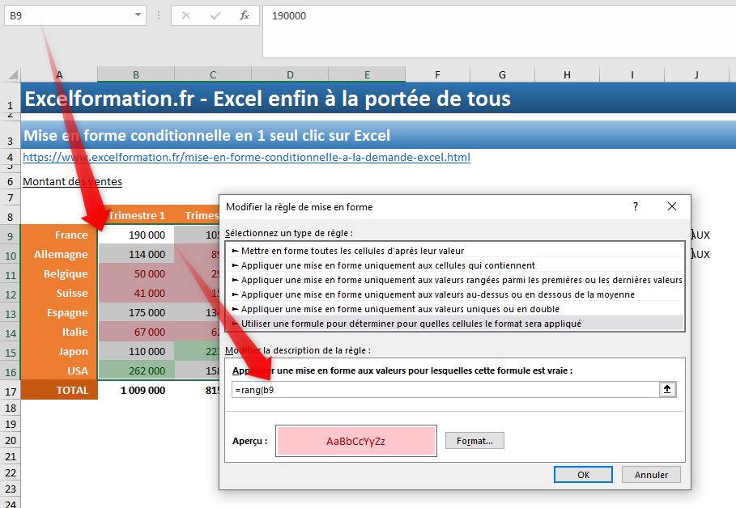Confirm the rule with OK

coord(582,475)
